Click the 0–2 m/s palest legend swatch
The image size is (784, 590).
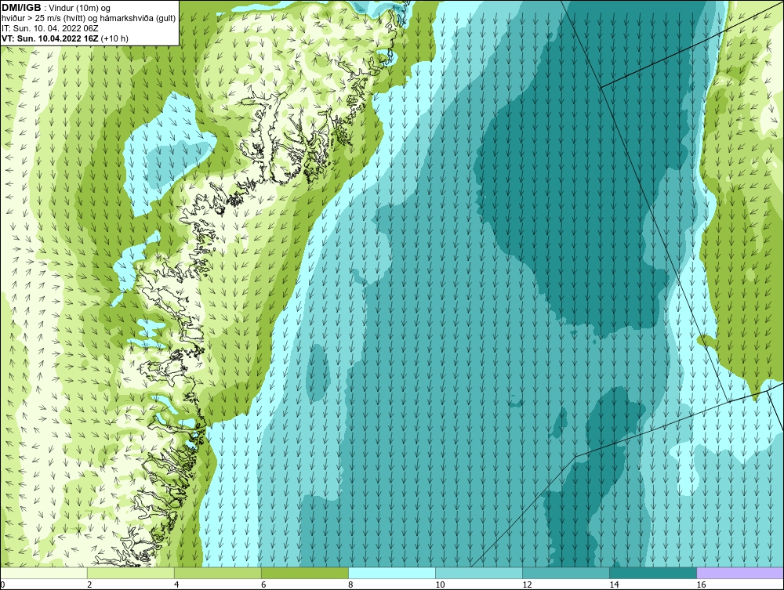[x=44, y=573]
